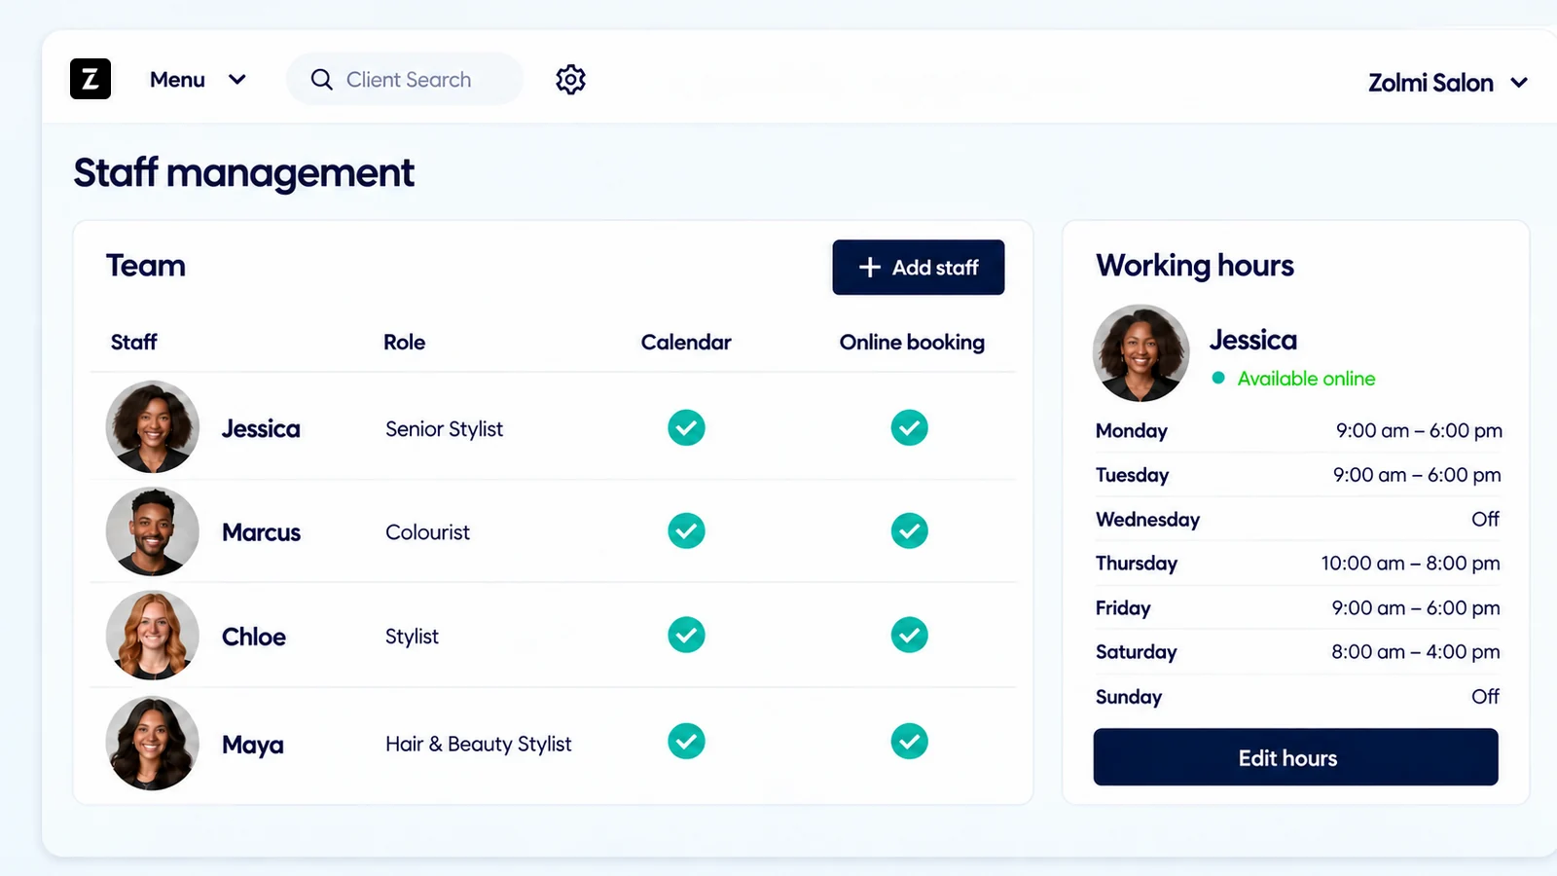Click the Staff management page title

(243, 173)
